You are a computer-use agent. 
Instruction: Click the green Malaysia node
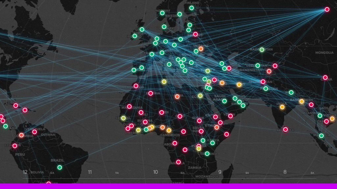pos(321,136)
